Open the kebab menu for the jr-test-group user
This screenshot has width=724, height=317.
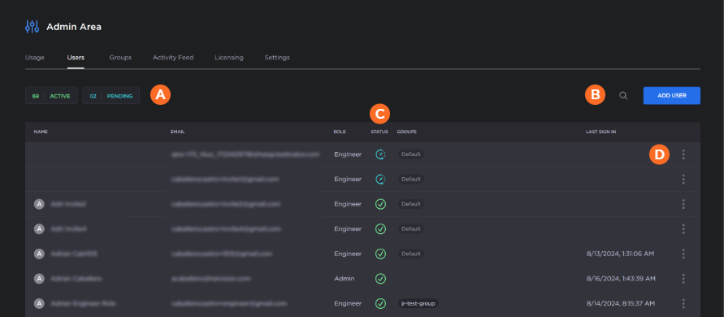point(683,304)
